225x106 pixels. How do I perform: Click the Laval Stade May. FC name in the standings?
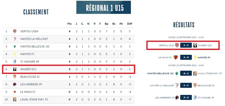[34, 99]
